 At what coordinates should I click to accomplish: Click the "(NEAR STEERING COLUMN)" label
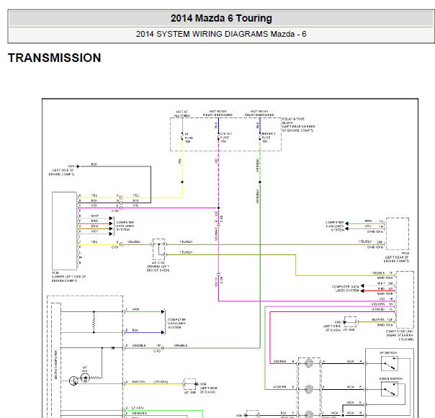400,337
